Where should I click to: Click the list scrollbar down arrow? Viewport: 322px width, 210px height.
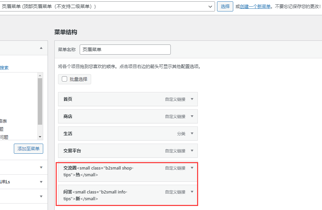[40, 137]
